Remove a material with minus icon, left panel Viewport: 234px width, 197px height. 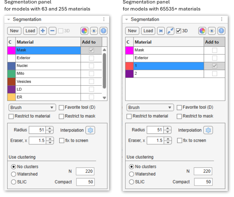[x=52, y=31]
